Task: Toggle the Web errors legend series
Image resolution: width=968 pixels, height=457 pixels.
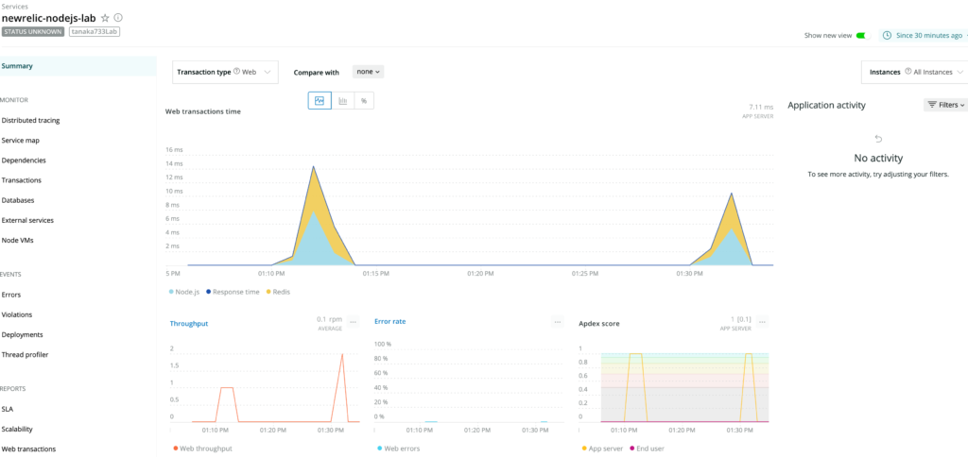Action: pyautogui.click(x=399, y=449)
